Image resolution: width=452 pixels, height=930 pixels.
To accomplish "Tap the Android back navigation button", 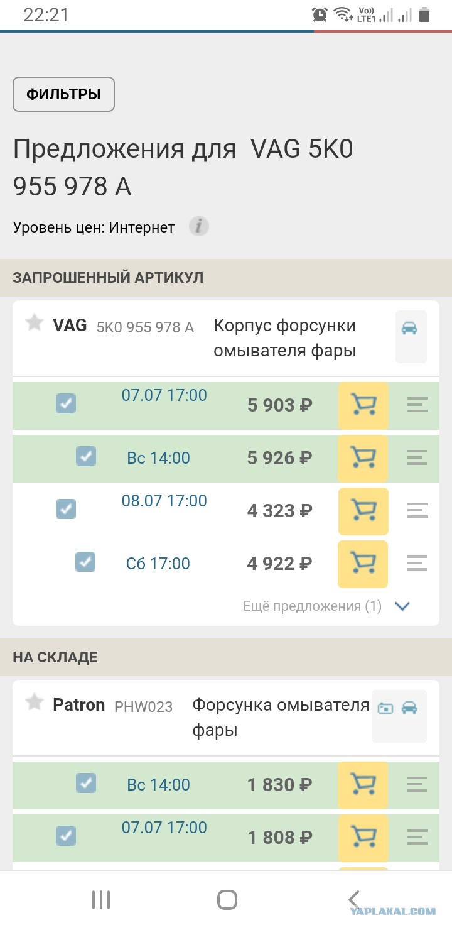I will click(353, 900).
